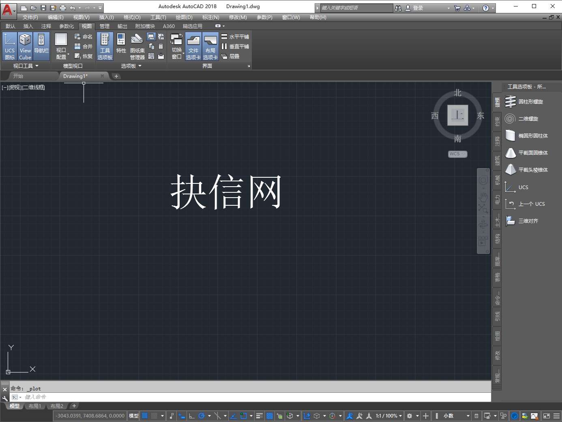
Task: Click the search 键入关键字或短语 field
Action: tap(356, 8)
